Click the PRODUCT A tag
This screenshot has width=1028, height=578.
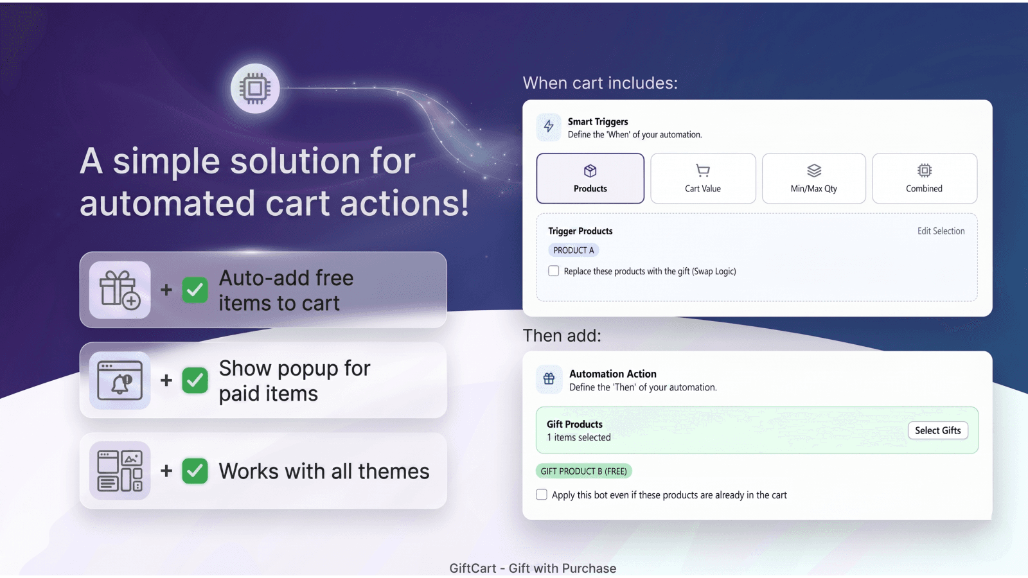[x=574, y=250]
